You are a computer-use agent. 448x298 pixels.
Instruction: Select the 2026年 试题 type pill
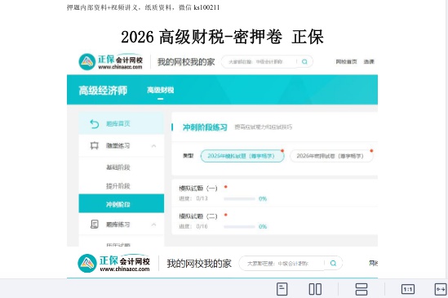click(331, 156)
